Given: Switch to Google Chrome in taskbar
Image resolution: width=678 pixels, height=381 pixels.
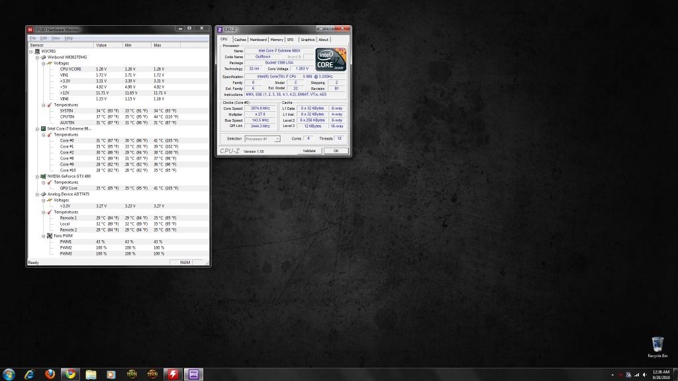Looking at the screenshot, I should (x=70, y=374).
